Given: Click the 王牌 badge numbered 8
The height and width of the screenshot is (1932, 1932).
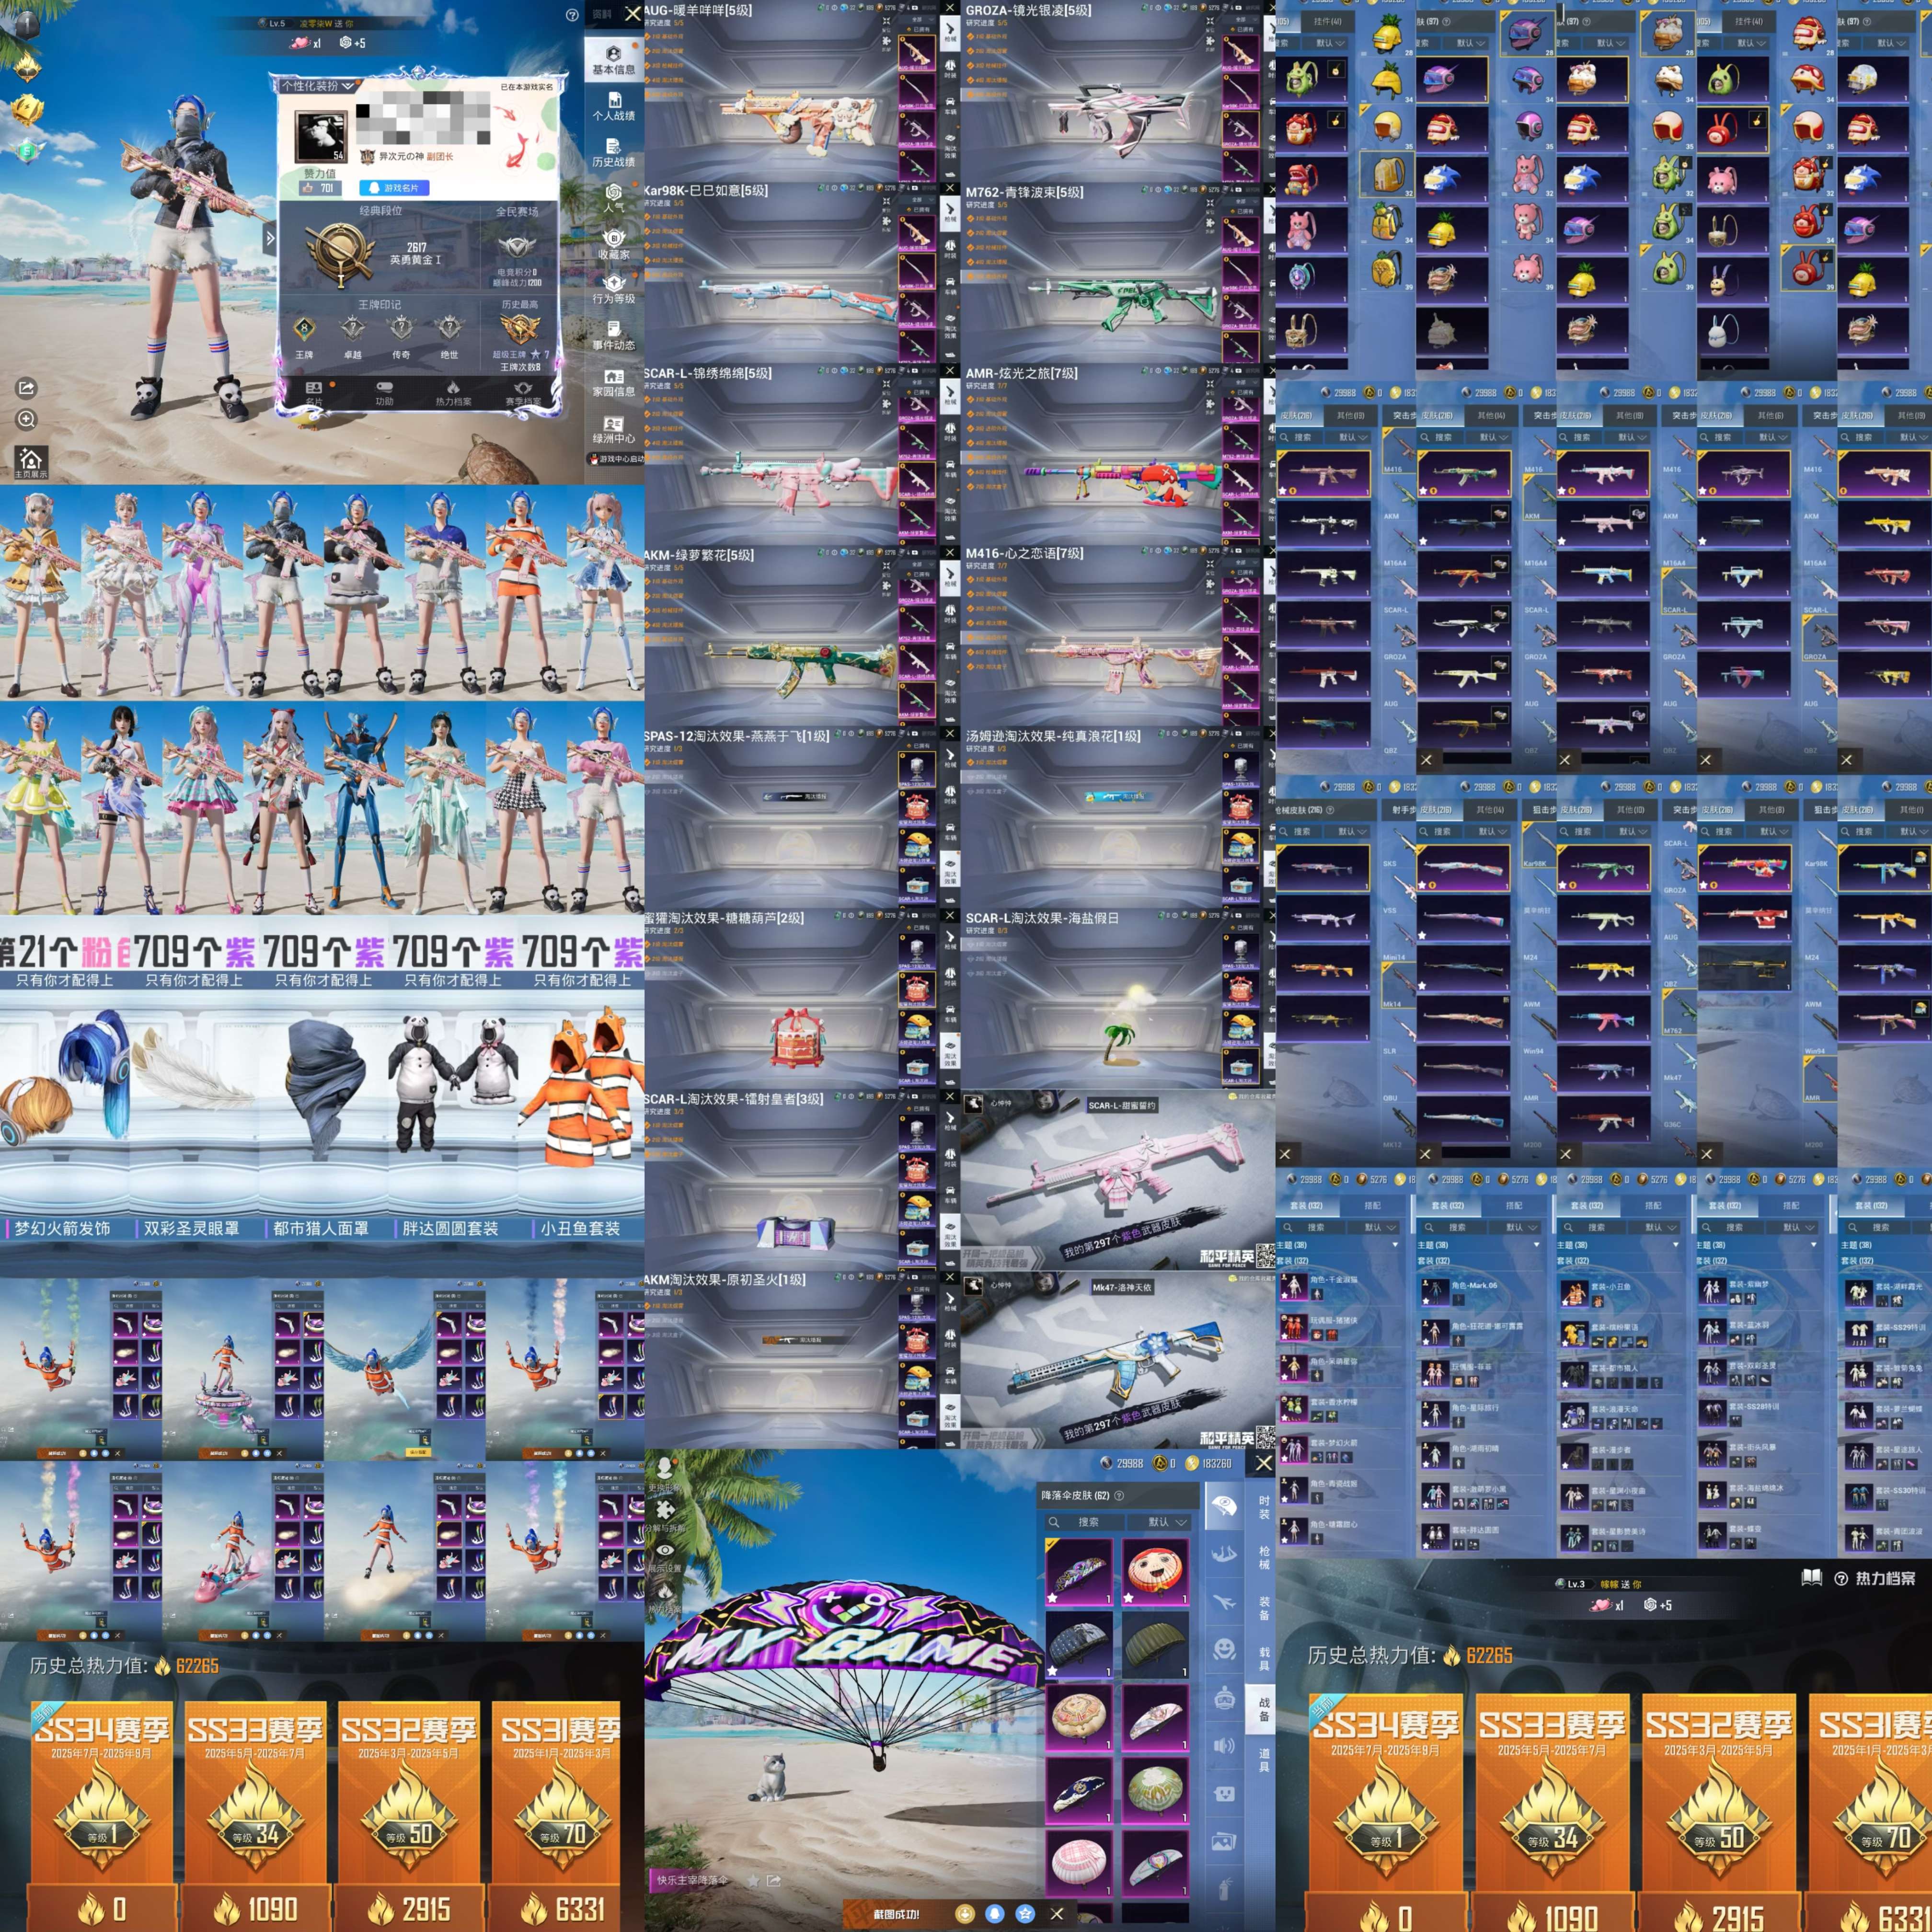Looking at the screenshot, I should click(304, 328).
